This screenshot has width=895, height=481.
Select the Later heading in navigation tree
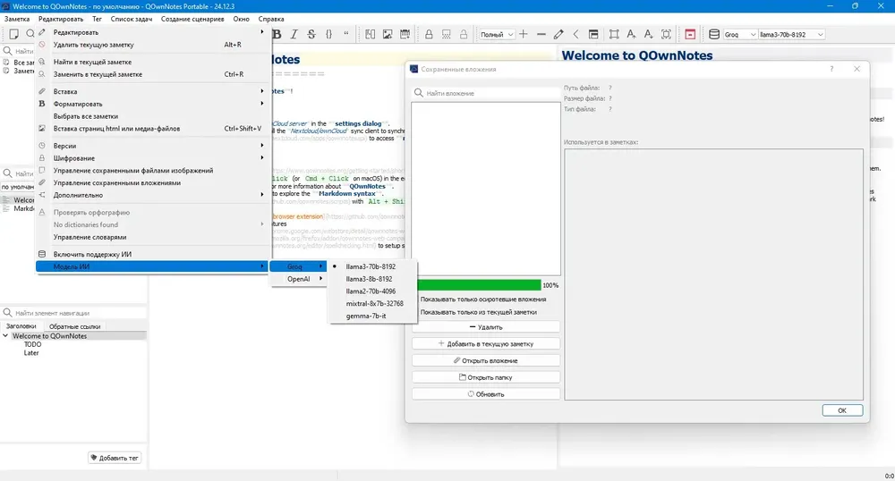pyautogui.click(x=31, y=353)
